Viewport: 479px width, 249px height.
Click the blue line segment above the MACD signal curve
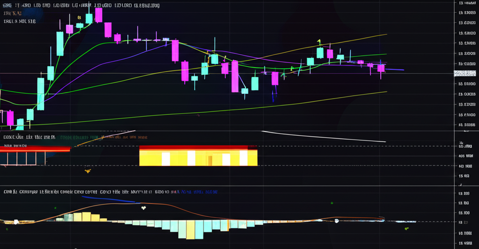click(109, 199)
